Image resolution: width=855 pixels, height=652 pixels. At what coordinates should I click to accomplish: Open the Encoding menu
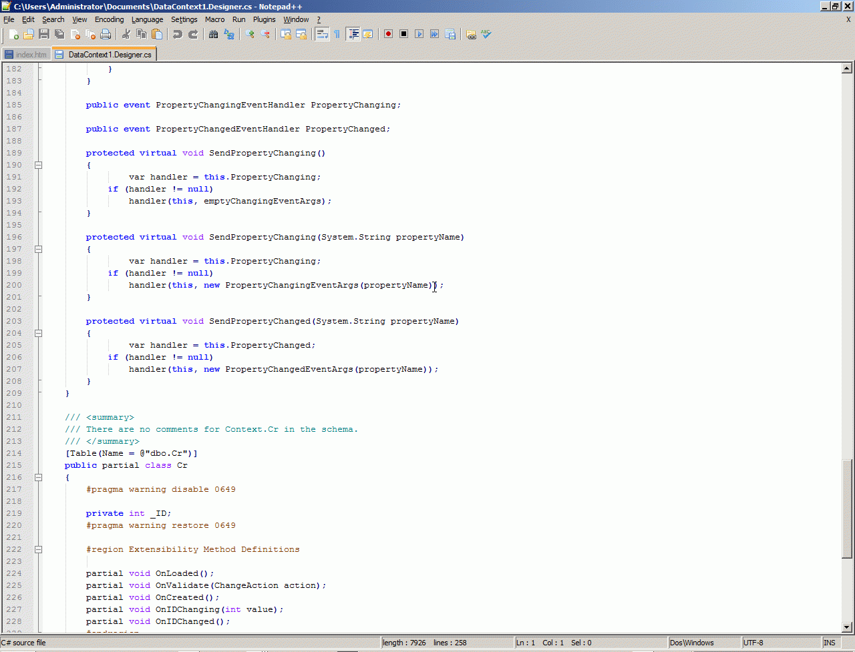point(109,19)
